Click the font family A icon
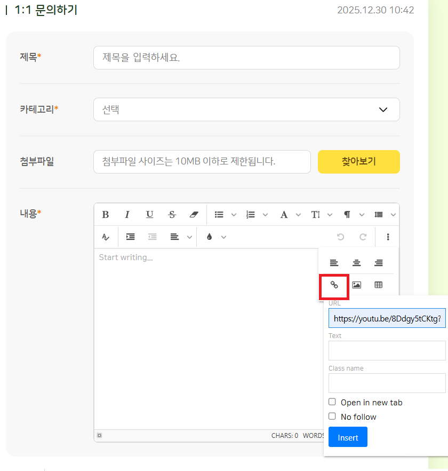Screen dimensions: 448x471 coord(284,215)
